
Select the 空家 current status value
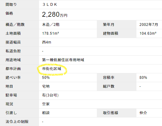(46, 104)
